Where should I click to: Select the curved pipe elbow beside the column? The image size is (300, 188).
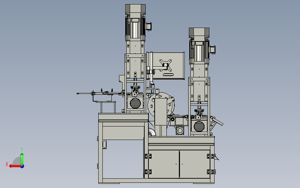click(152, 132)
